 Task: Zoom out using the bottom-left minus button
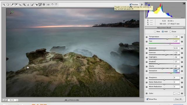pyautogui.click(x=4, y=100)
